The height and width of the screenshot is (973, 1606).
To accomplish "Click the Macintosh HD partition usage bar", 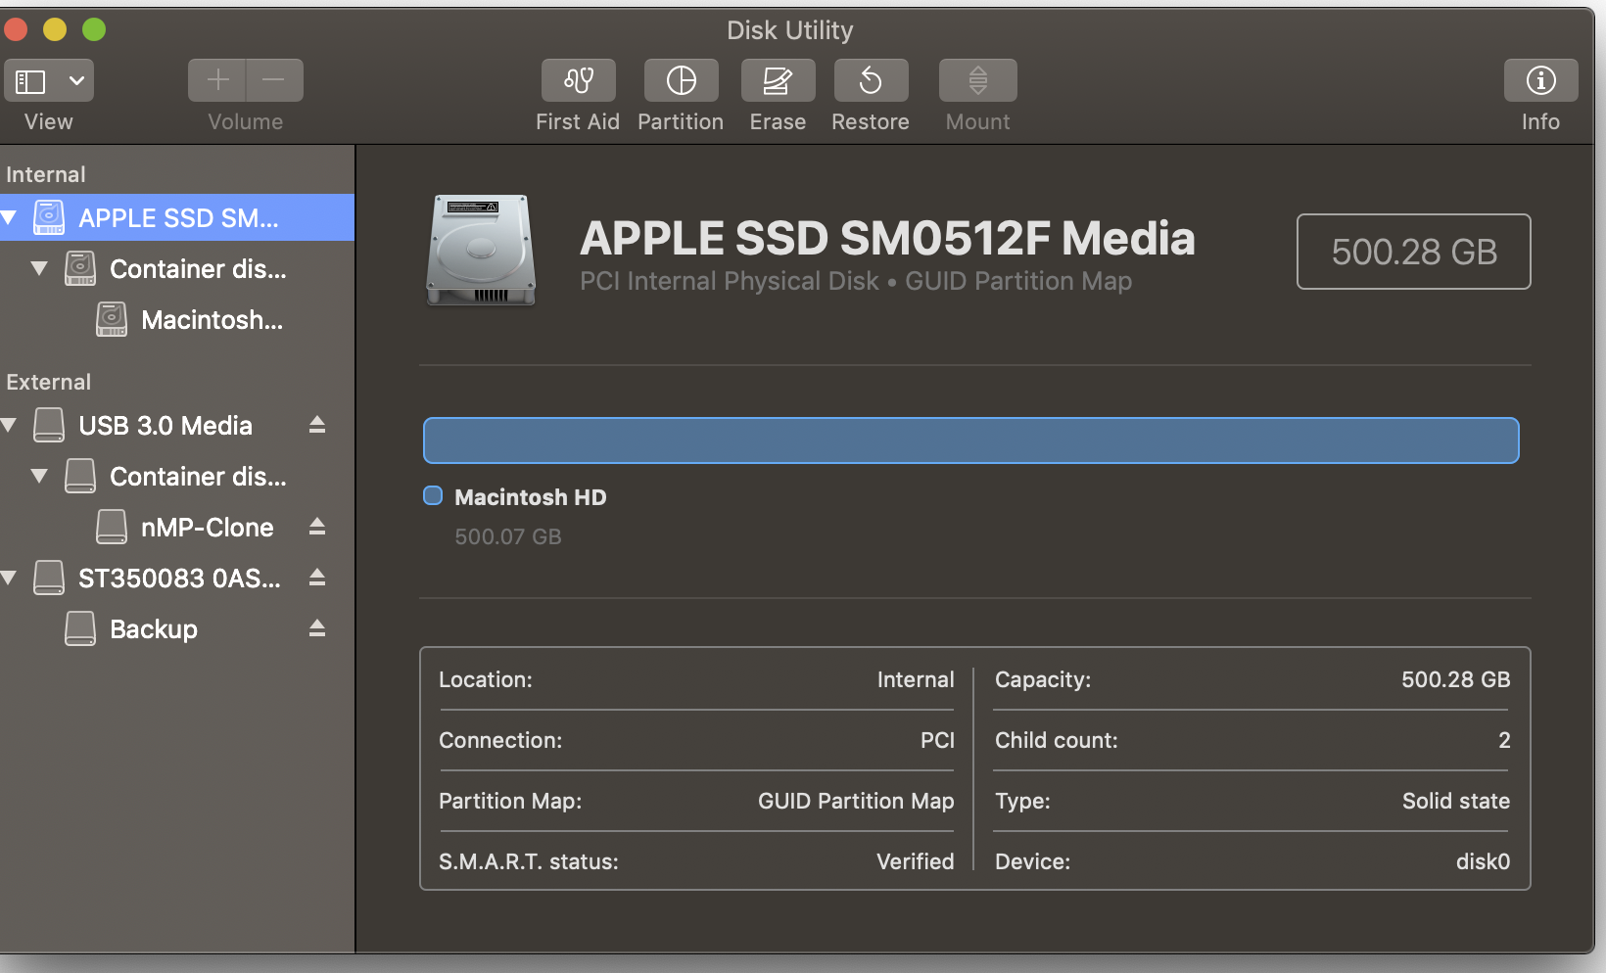I will click(x=970, y=440).
